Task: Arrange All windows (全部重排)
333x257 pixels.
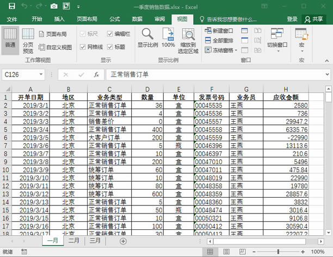Action: [x=219, y=40]
